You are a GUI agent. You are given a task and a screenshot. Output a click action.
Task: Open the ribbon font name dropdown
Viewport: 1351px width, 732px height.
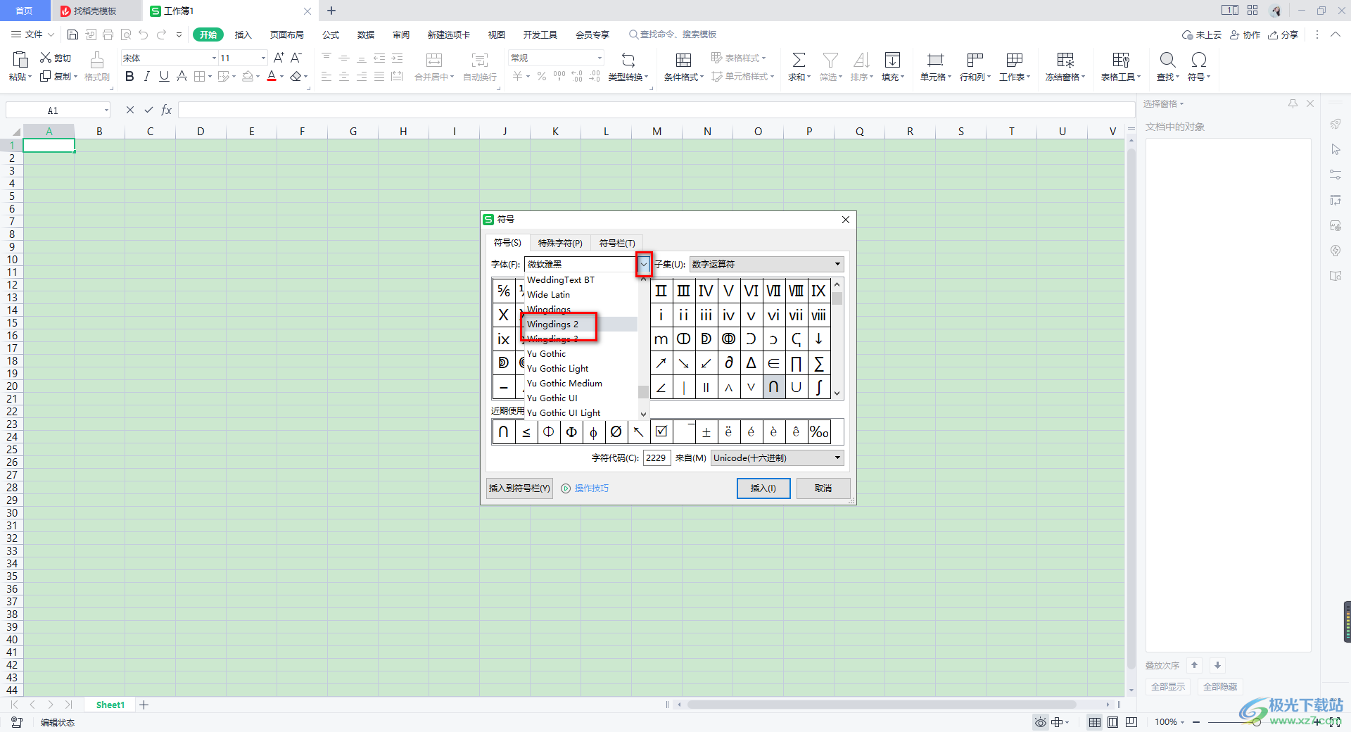[214, 58]
